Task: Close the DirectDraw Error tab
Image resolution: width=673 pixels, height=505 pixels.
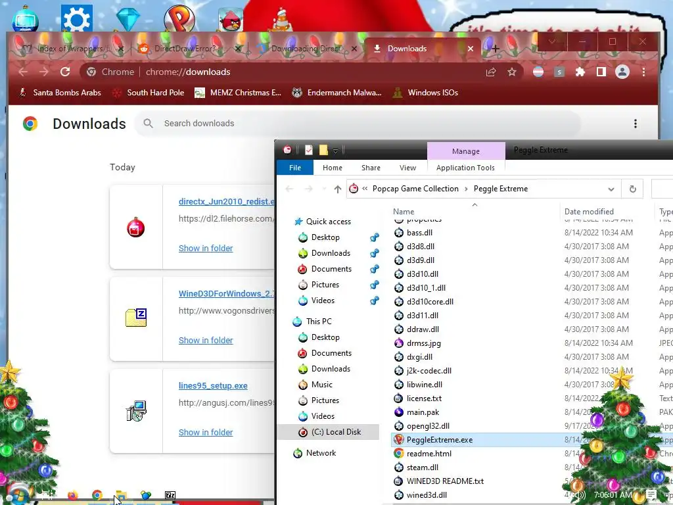Action: pyautogui.click(x=238, y=49)
